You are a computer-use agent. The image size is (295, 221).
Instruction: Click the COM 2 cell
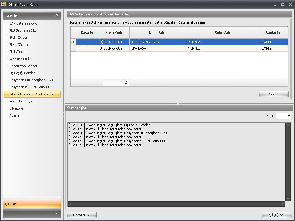[x=274, y=48]
